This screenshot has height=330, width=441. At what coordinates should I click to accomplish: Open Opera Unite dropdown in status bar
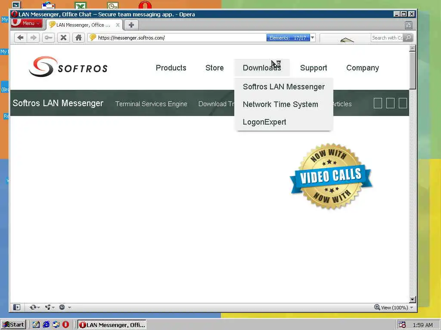pyautogui.click(x=50, y=307)
